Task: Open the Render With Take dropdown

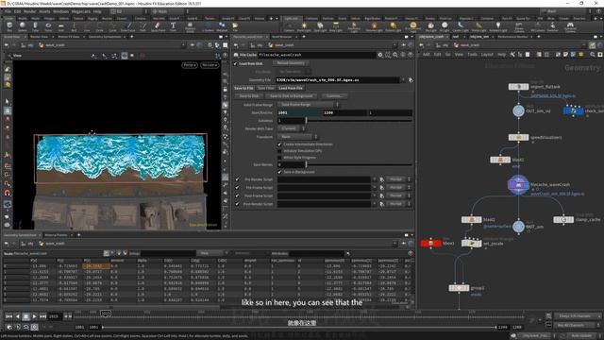Action: (x=292, y=128)
